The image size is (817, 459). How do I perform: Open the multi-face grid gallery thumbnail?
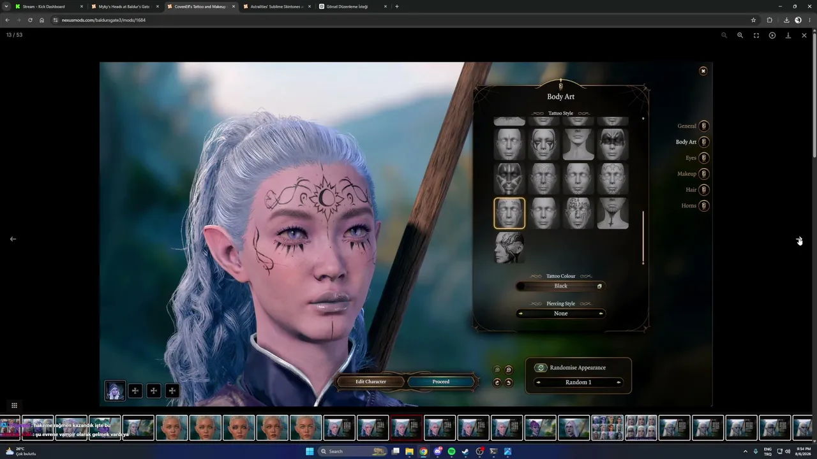pos(607,428)
